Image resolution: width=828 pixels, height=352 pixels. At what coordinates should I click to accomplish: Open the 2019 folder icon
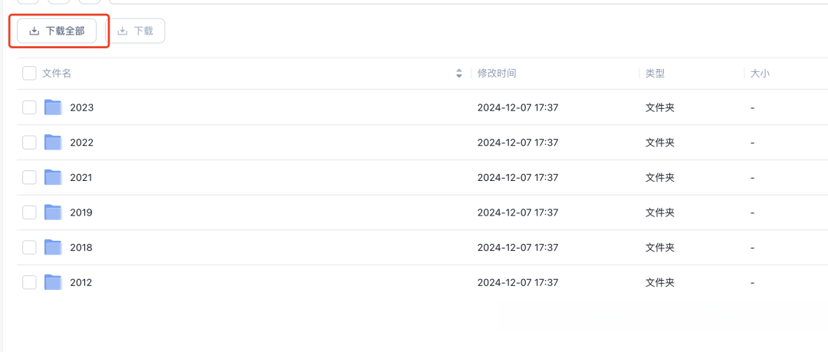(53, 212)
